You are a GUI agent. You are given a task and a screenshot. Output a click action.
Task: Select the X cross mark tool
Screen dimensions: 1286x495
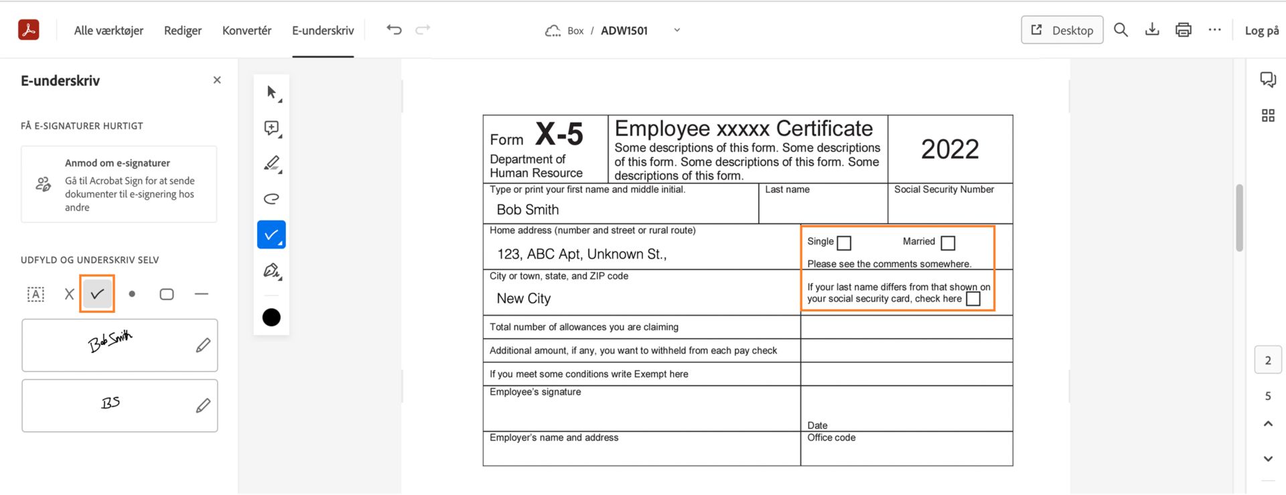point(69,294)
